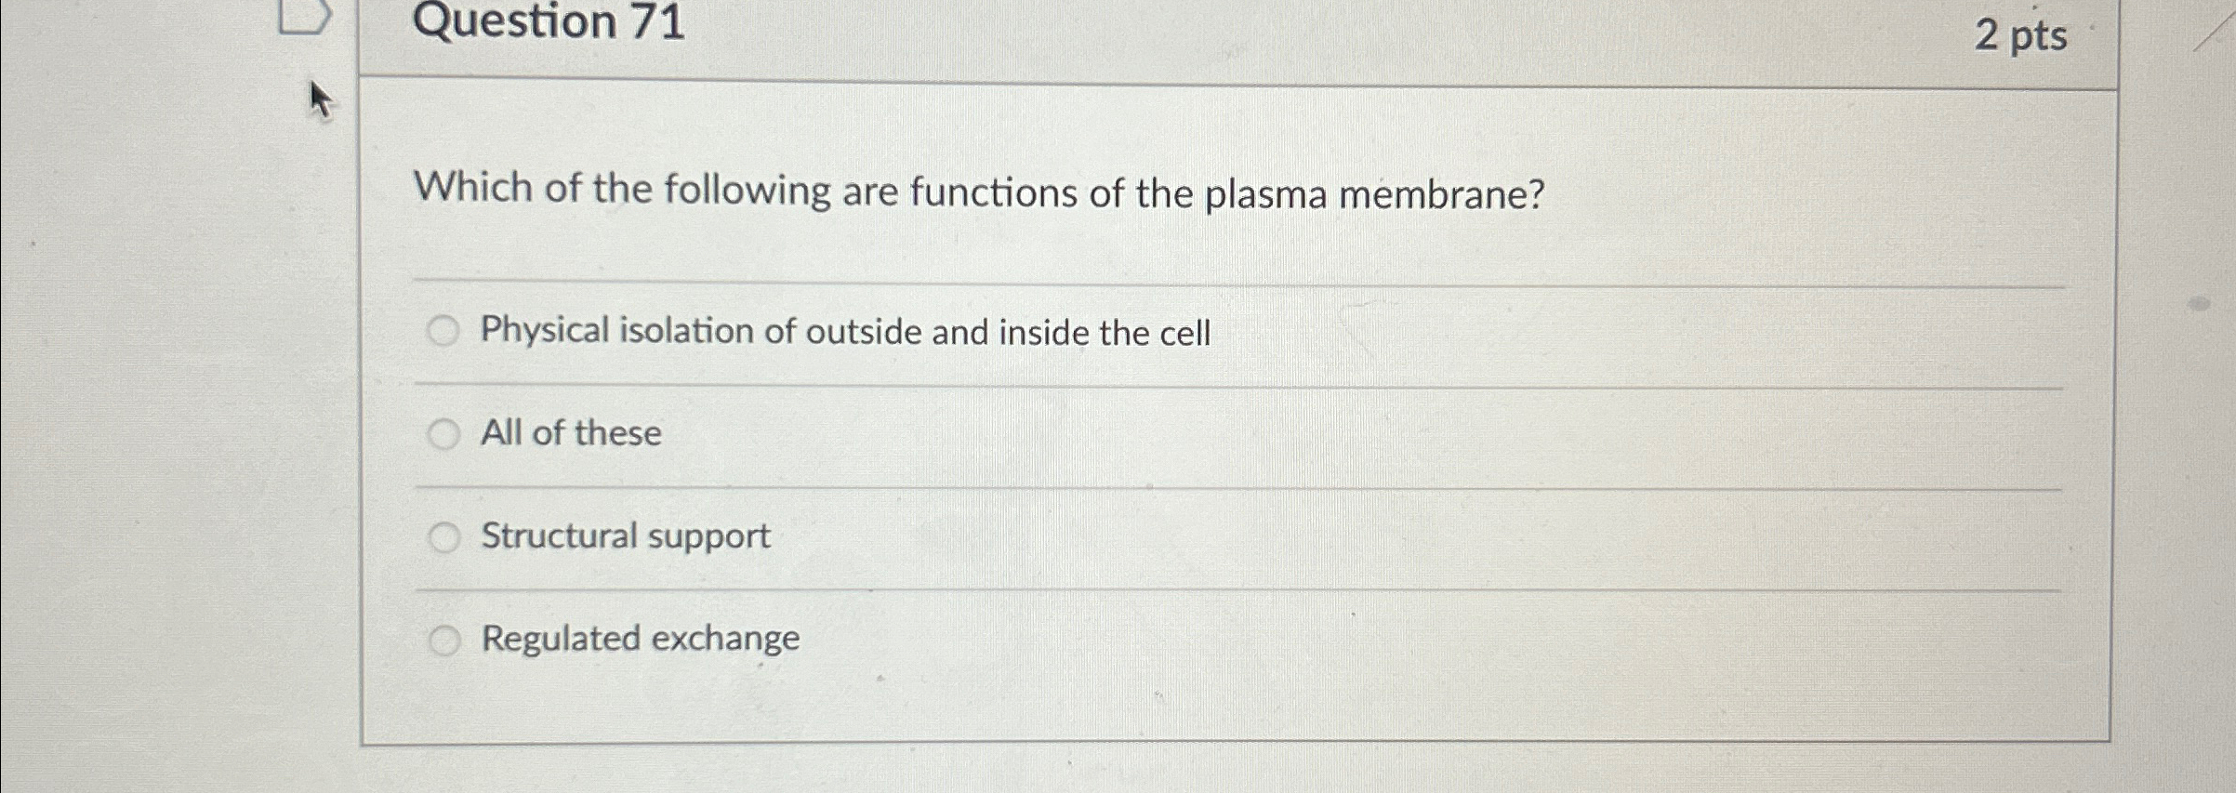
Task: Click the 'All of these' answer label
Action: point(570,431)
